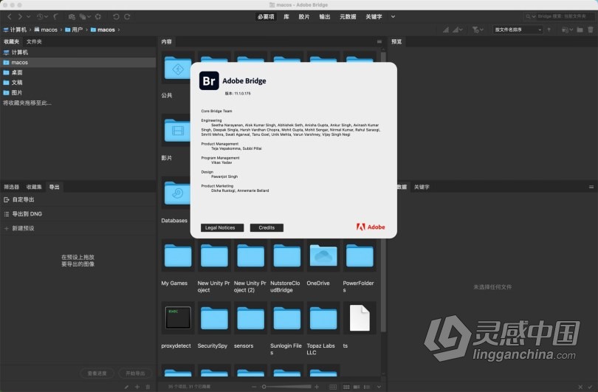Select macos in favorites list
This screenshot has width=598, height=392.
pos(78,62)
